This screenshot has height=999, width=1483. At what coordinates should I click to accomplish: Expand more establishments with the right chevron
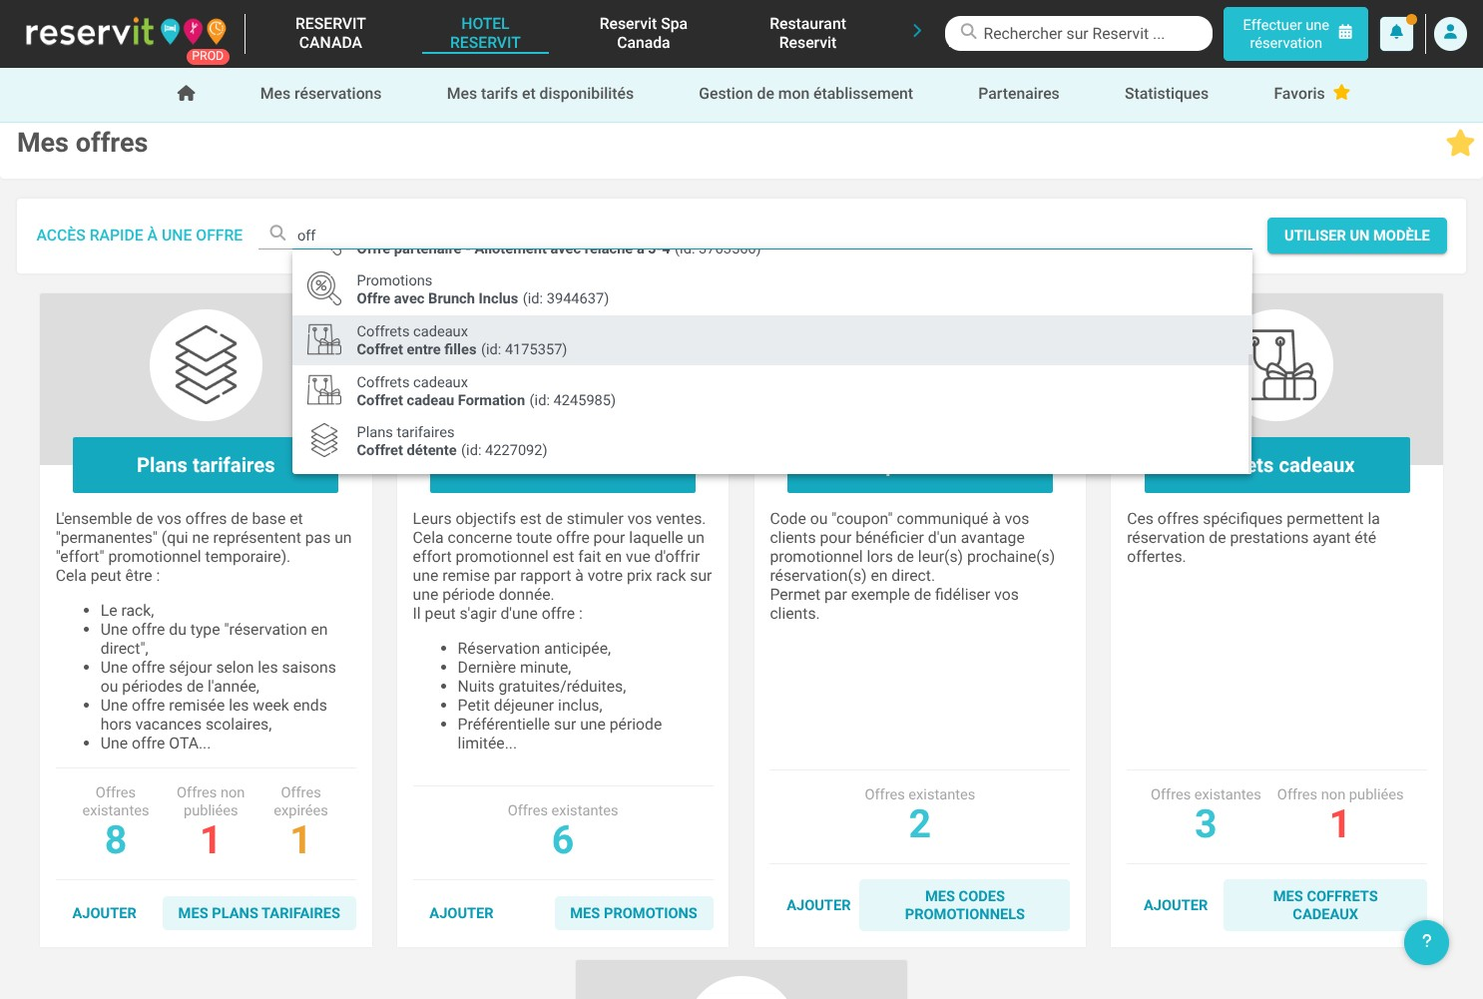[x=917, y=31]
